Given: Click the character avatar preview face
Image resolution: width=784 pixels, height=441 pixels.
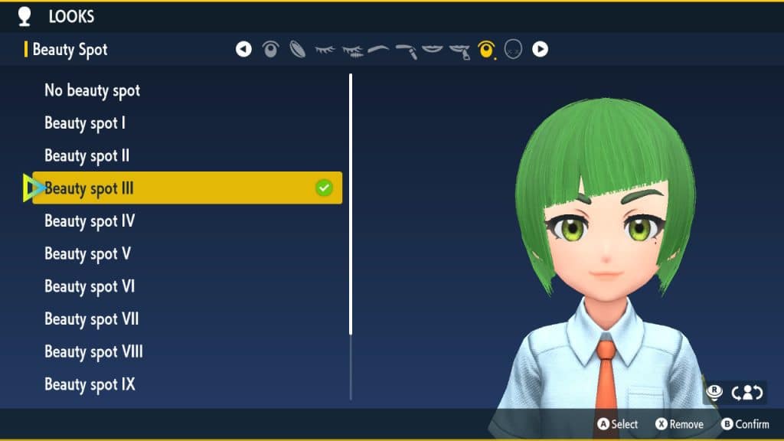Looking at the screenshot, I should tap(606, 240).
